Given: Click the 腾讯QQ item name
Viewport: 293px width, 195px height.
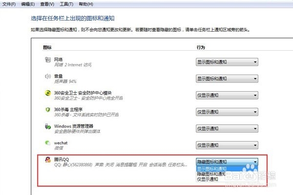Looking at the screenshot, I should (x=62, y=159).
